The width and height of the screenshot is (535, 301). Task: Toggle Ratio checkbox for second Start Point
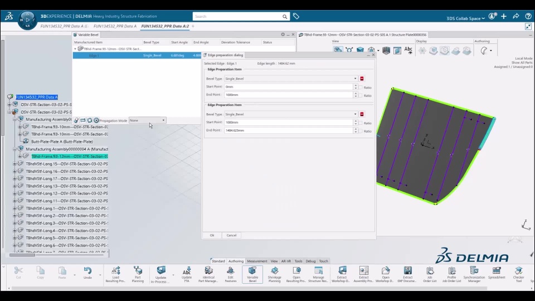point(361,123)
